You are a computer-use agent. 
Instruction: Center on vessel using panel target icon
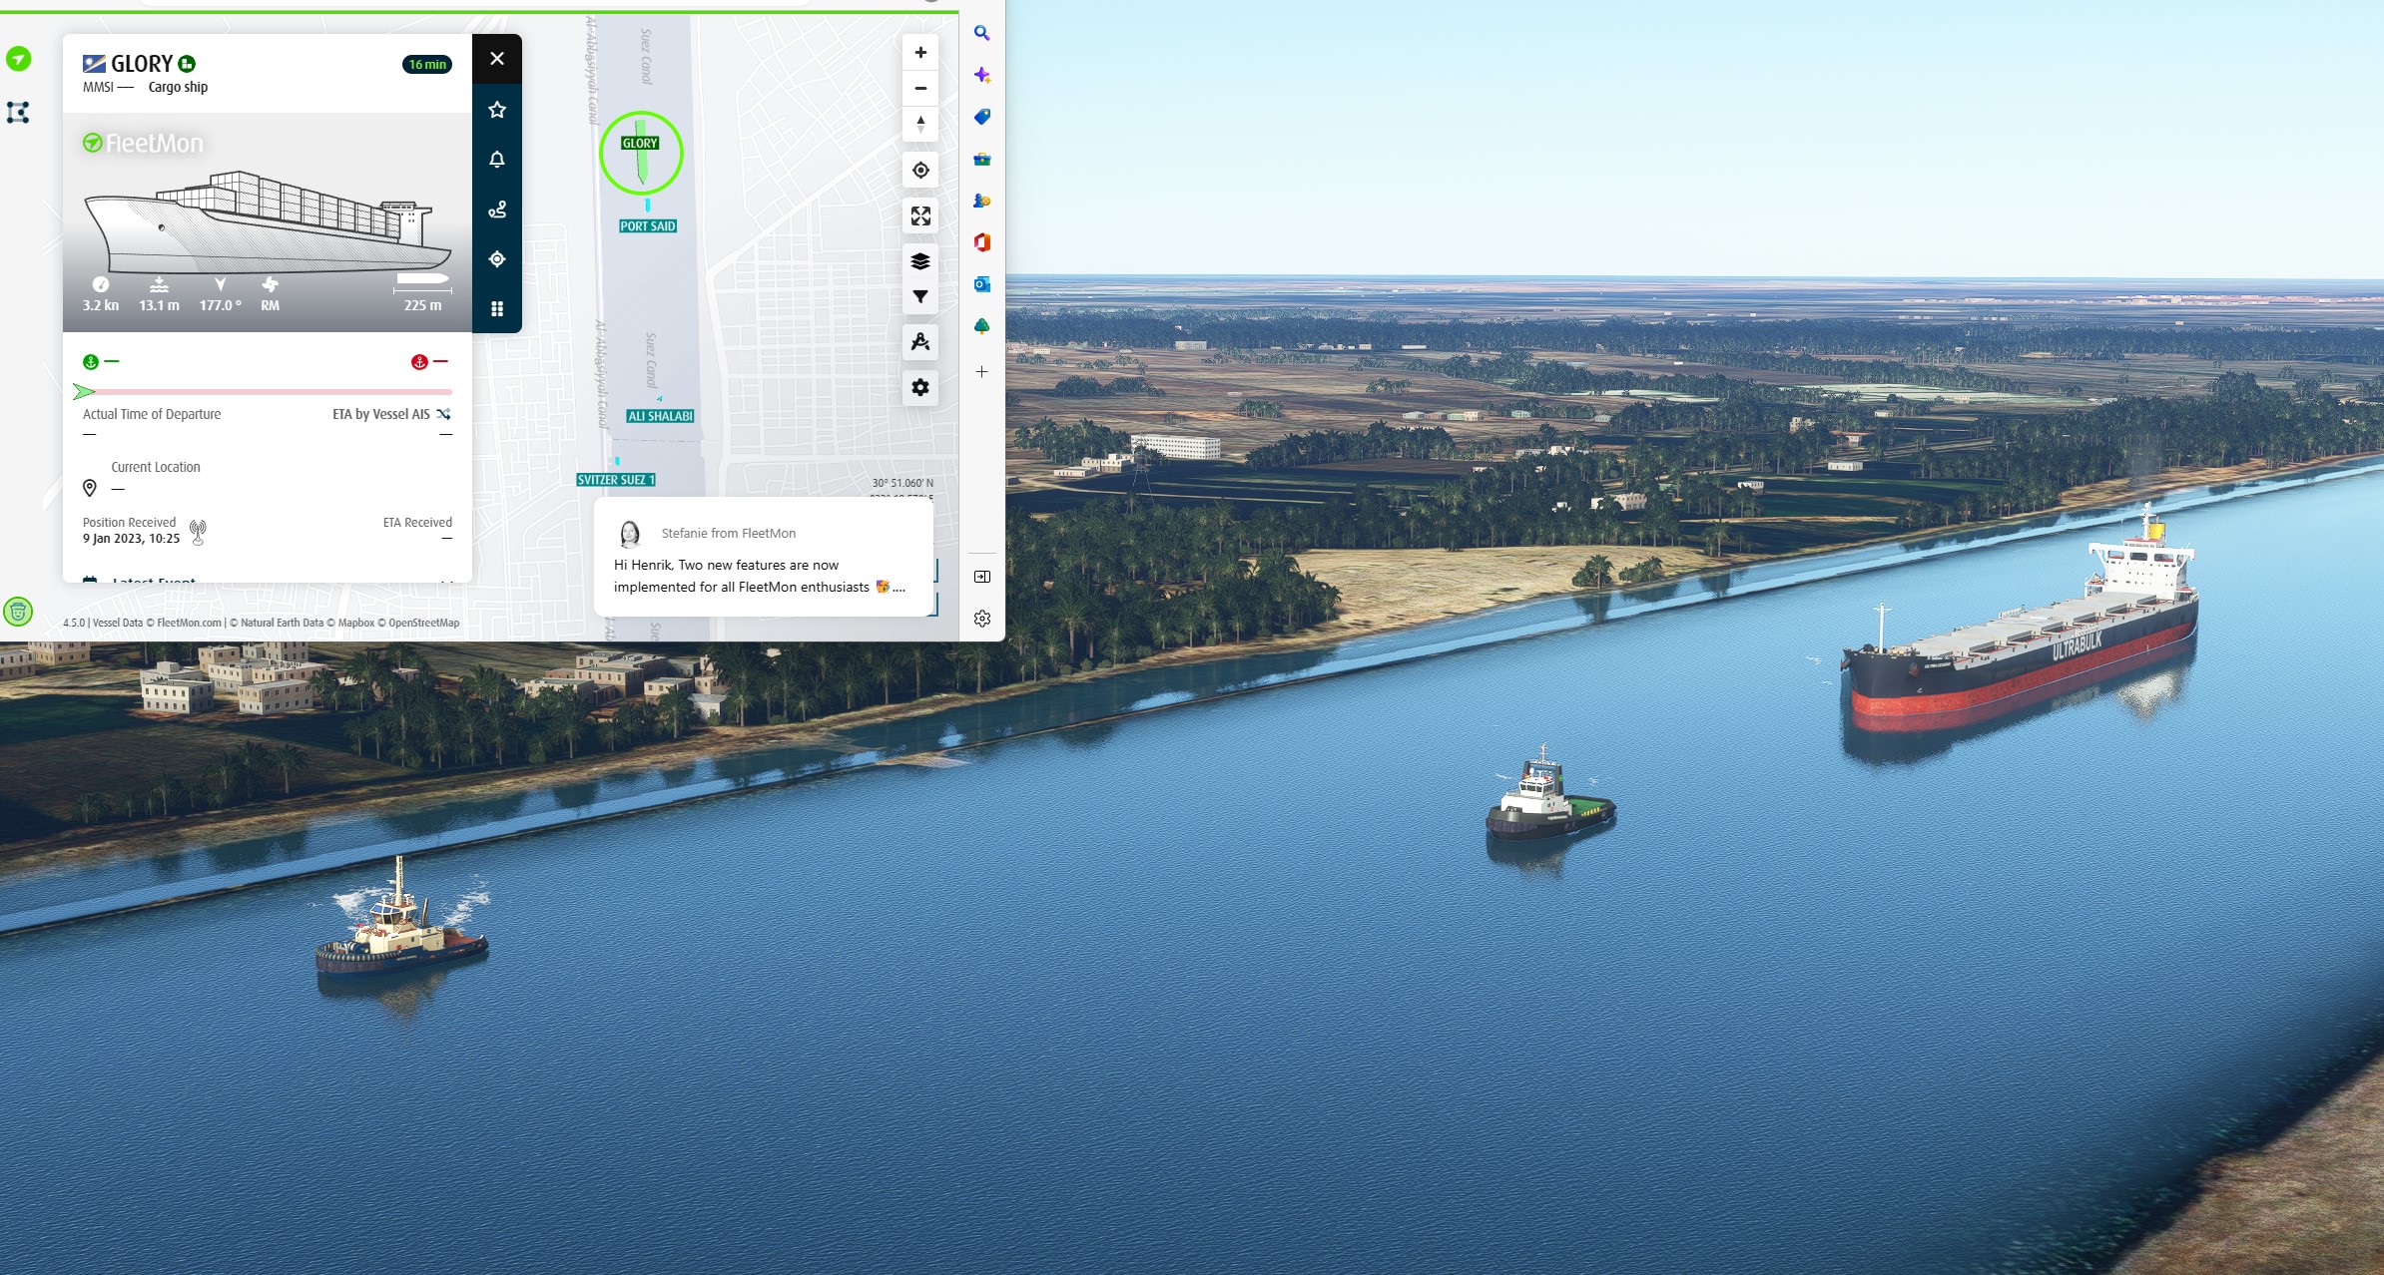pos(497,259)
